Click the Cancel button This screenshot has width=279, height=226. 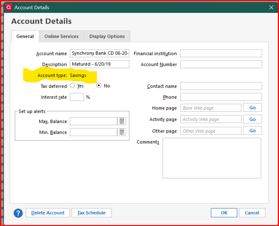click(x=252, y=213)
